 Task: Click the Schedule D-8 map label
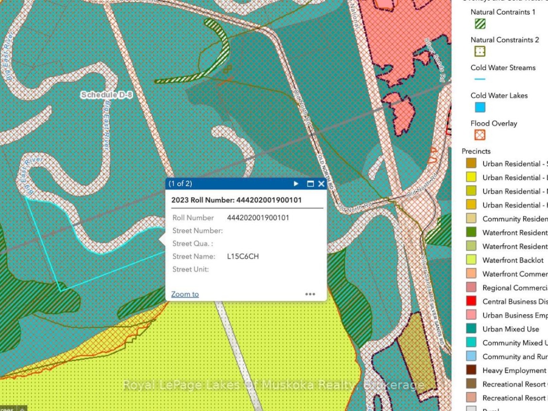(x=107, y=95)
